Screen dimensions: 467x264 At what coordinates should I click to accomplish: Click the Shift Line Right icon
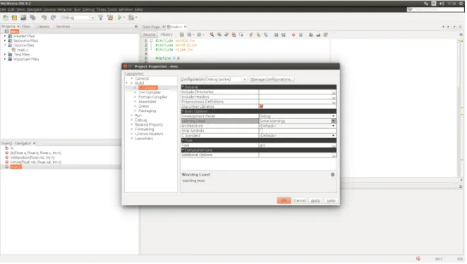[x=284, y=34]
